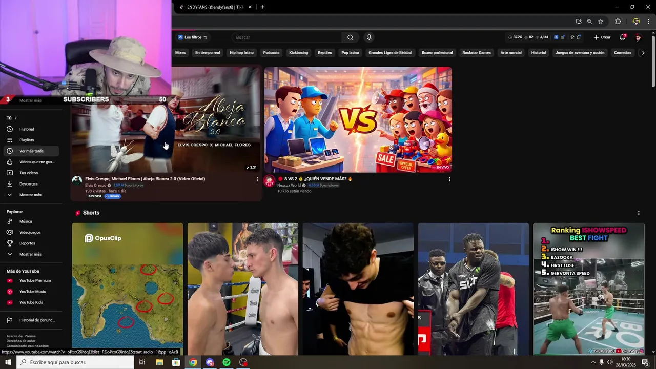Click the Buscar search field

click(x=287, y=37)
